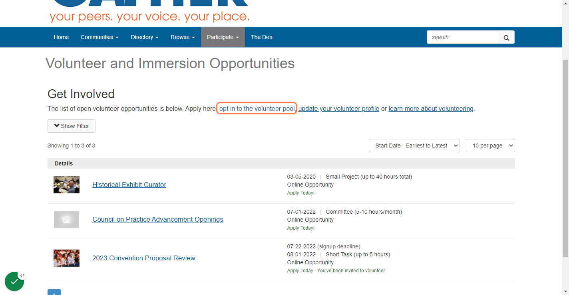
Task: Change the 10 per page dropdown
Action: click(490, 146)
